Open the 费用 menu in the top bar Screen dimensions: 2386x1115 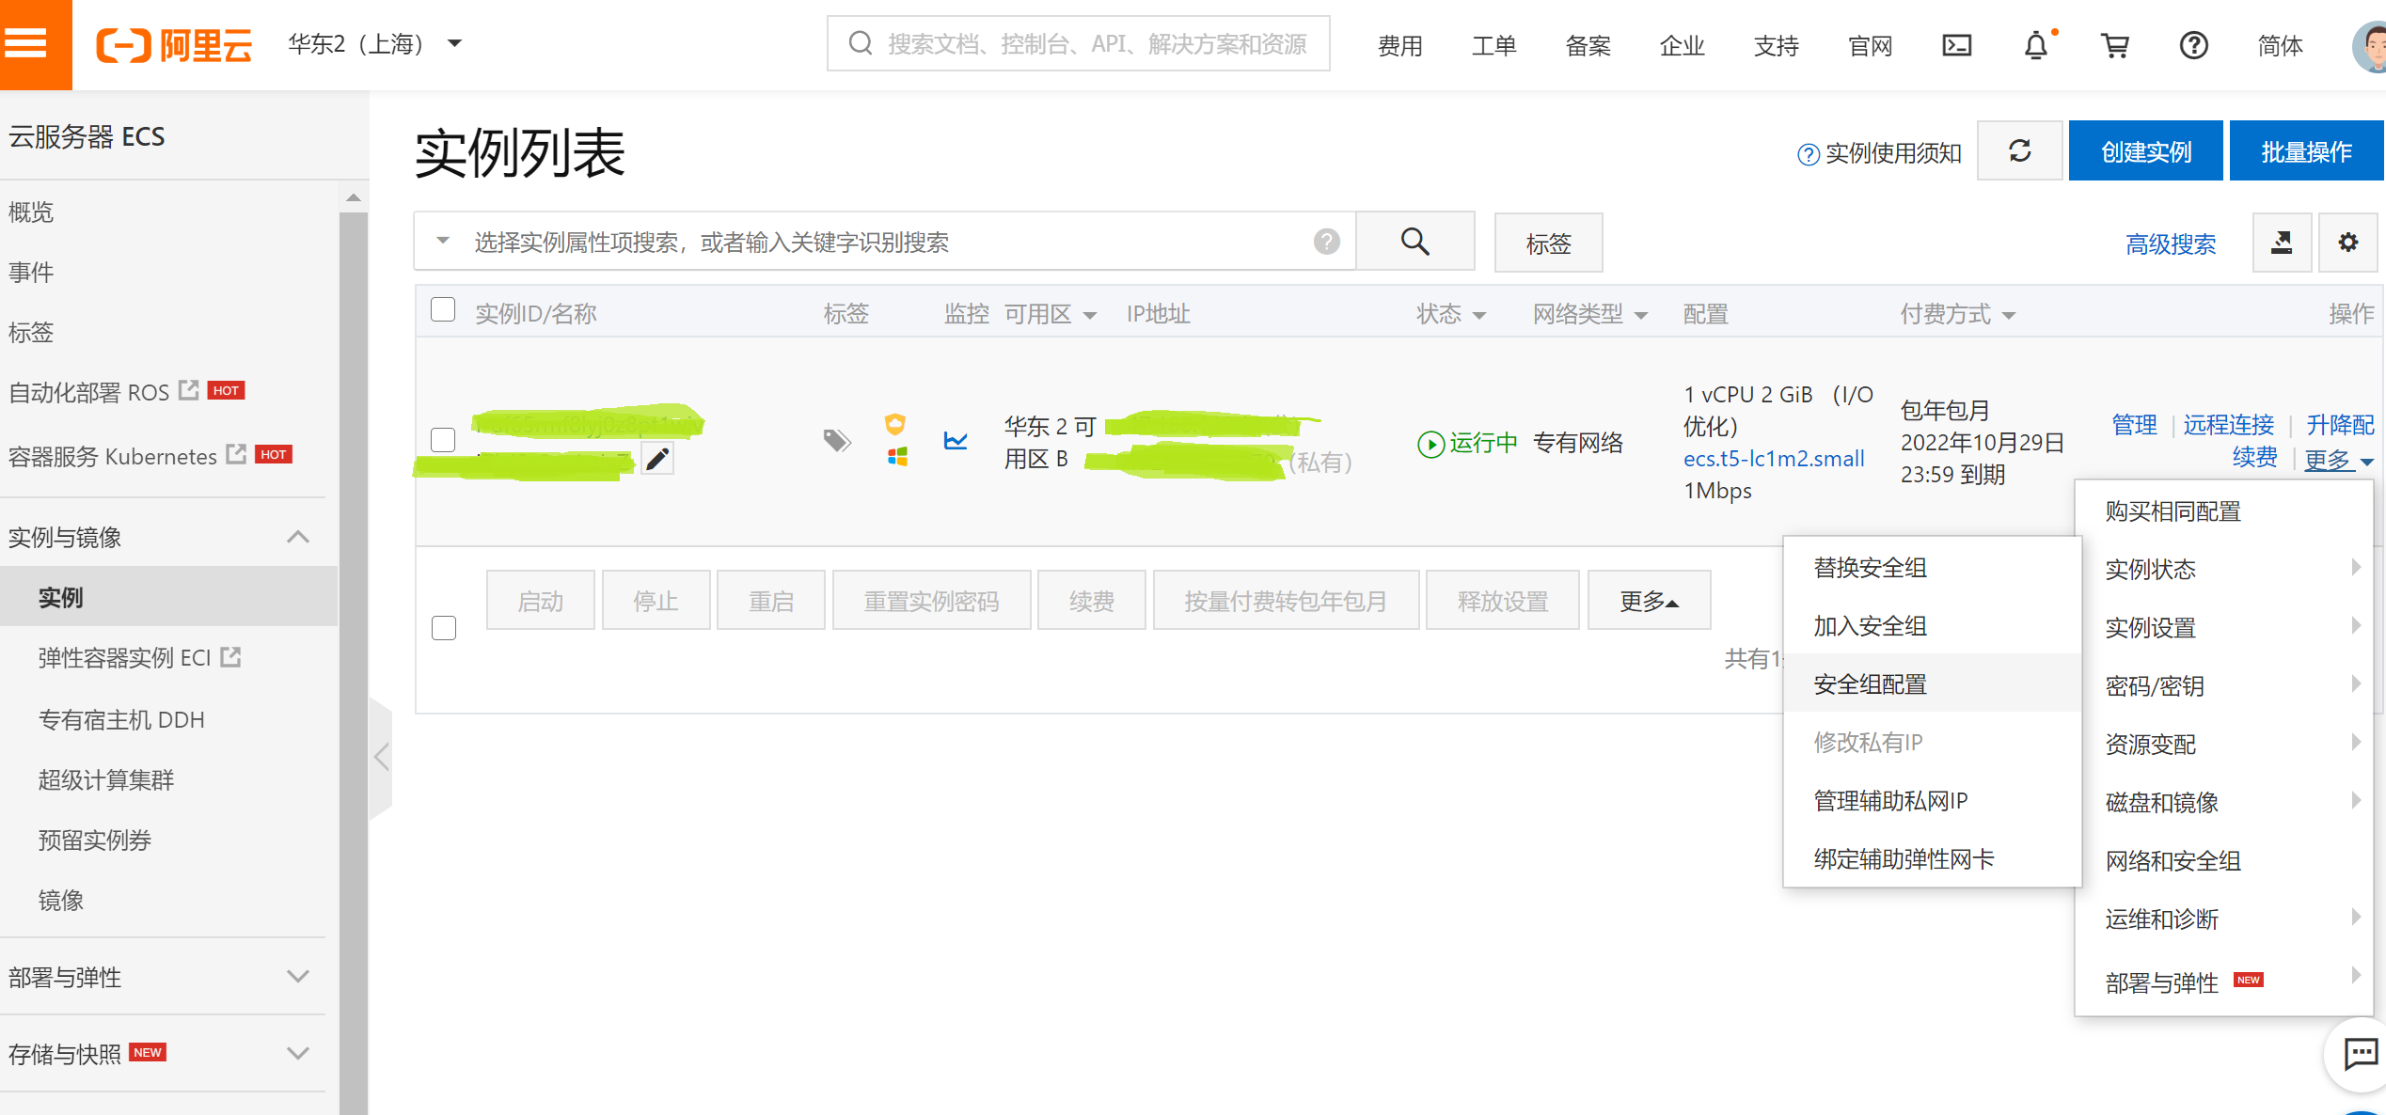pyautogui.click(x=1399, y=44)
